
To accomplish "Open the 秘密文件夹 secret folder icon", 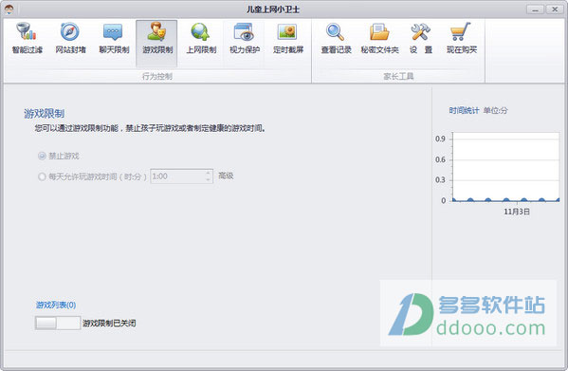I will [379, 32].
